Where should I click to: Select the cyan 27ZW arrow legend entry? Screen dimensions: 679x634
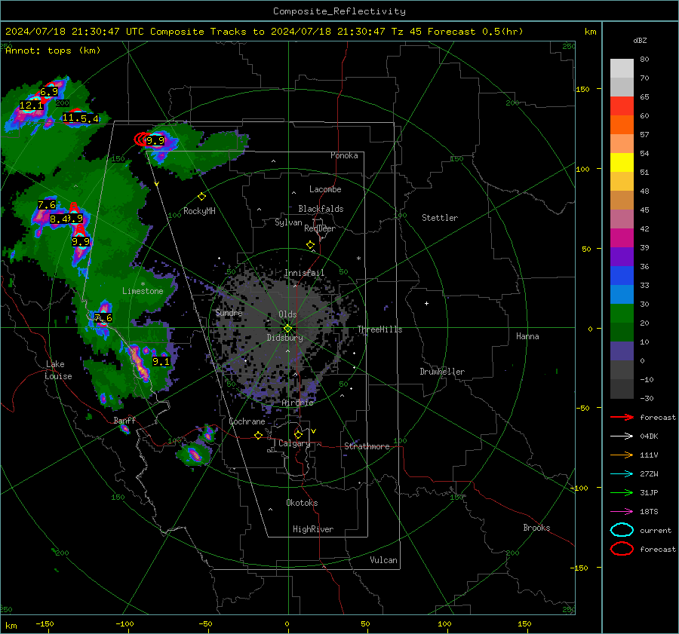[x=622, y=474]
